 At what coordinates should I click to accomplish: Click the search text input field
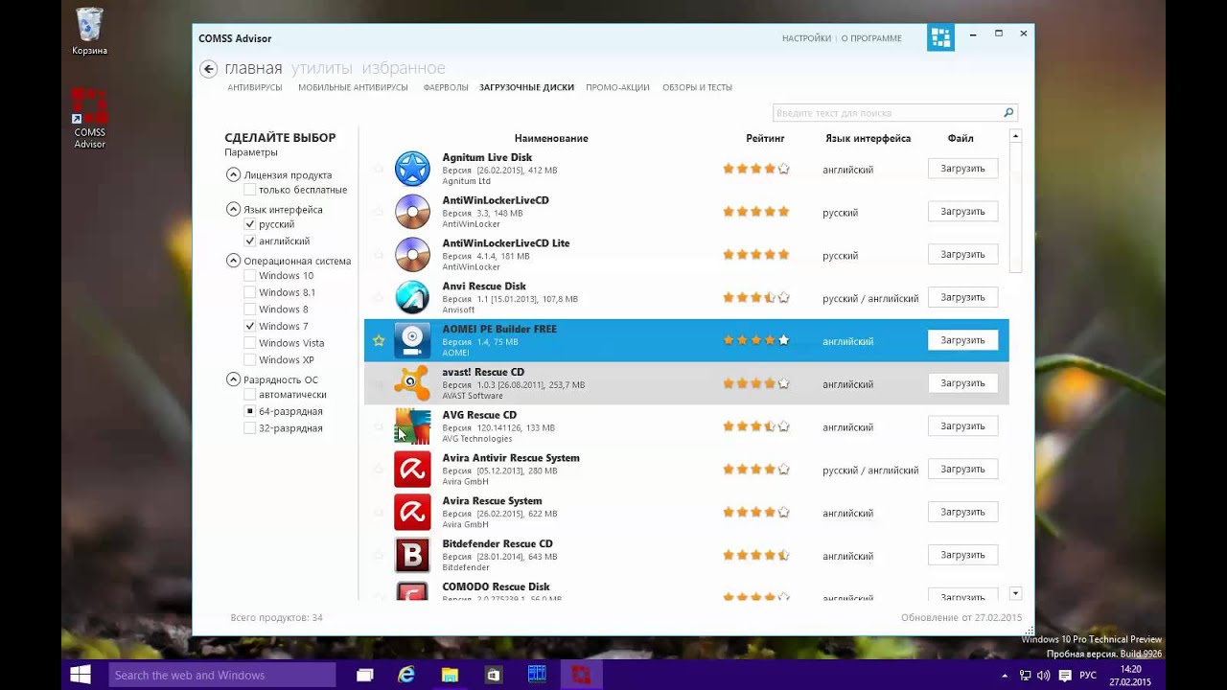(x=887, y=113)
